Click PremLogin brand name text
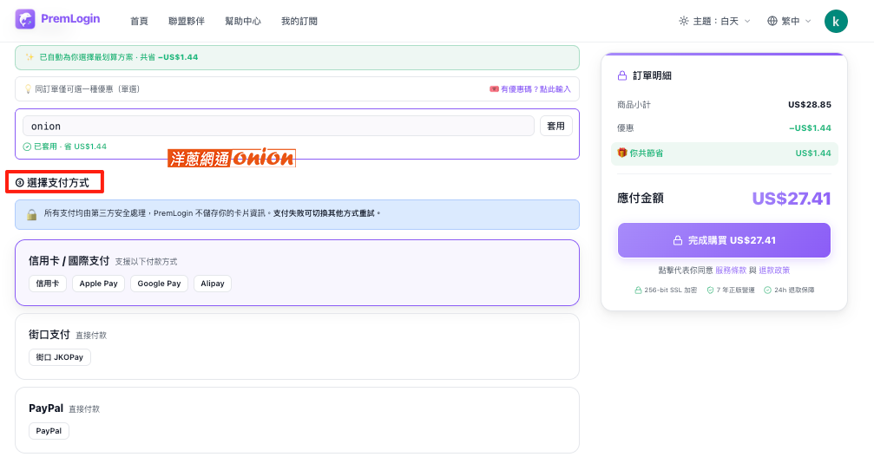The height and width of the screenshot is (457, 874). tap(70, 18)
